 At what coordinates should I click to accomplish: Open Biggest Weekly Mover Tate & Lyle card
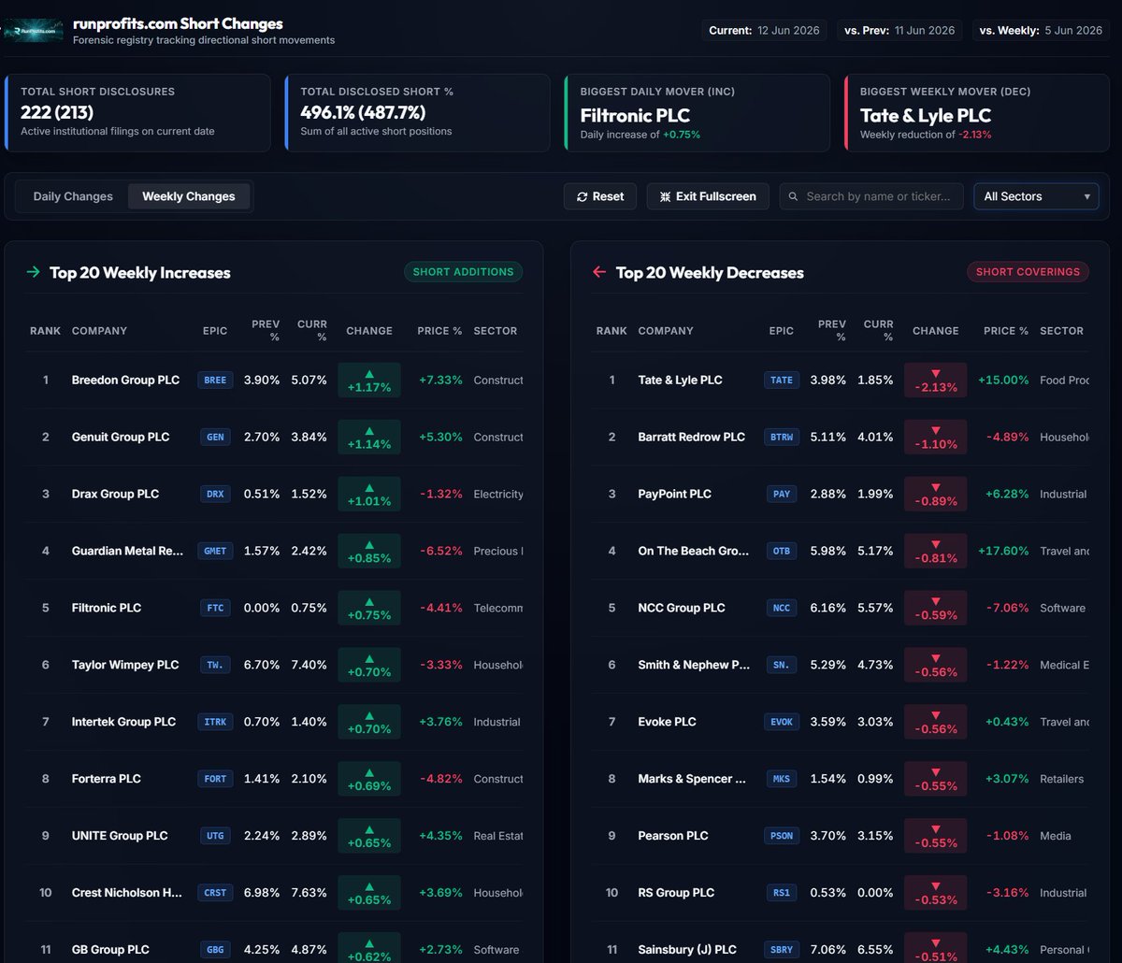tap(977, 113)
